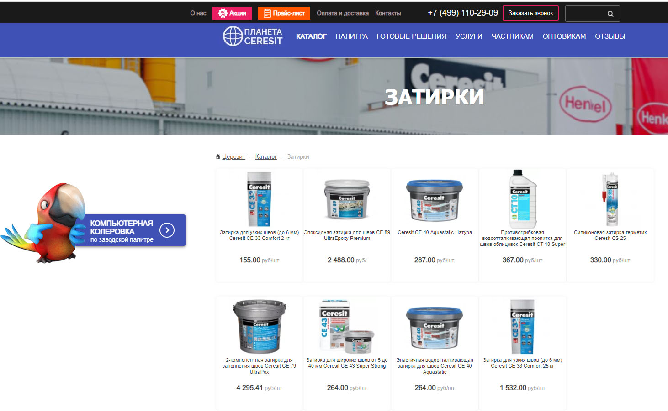Viewport: 668px width, 411px height.
Task: Open the Ceresit CS 25 sealant tube image
Action: coord(611,199)
